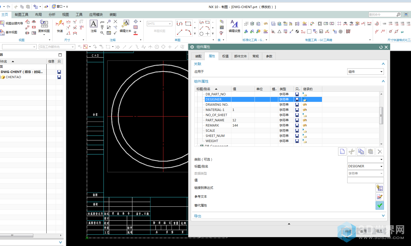Screen dimensions: 411x246
Task: Select the PART_NAME attribute row
Action: [x=258, y=120]
